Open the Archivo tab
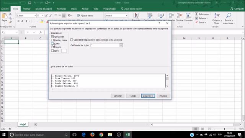This screenshot has width=245, height=138. [5, 9]
